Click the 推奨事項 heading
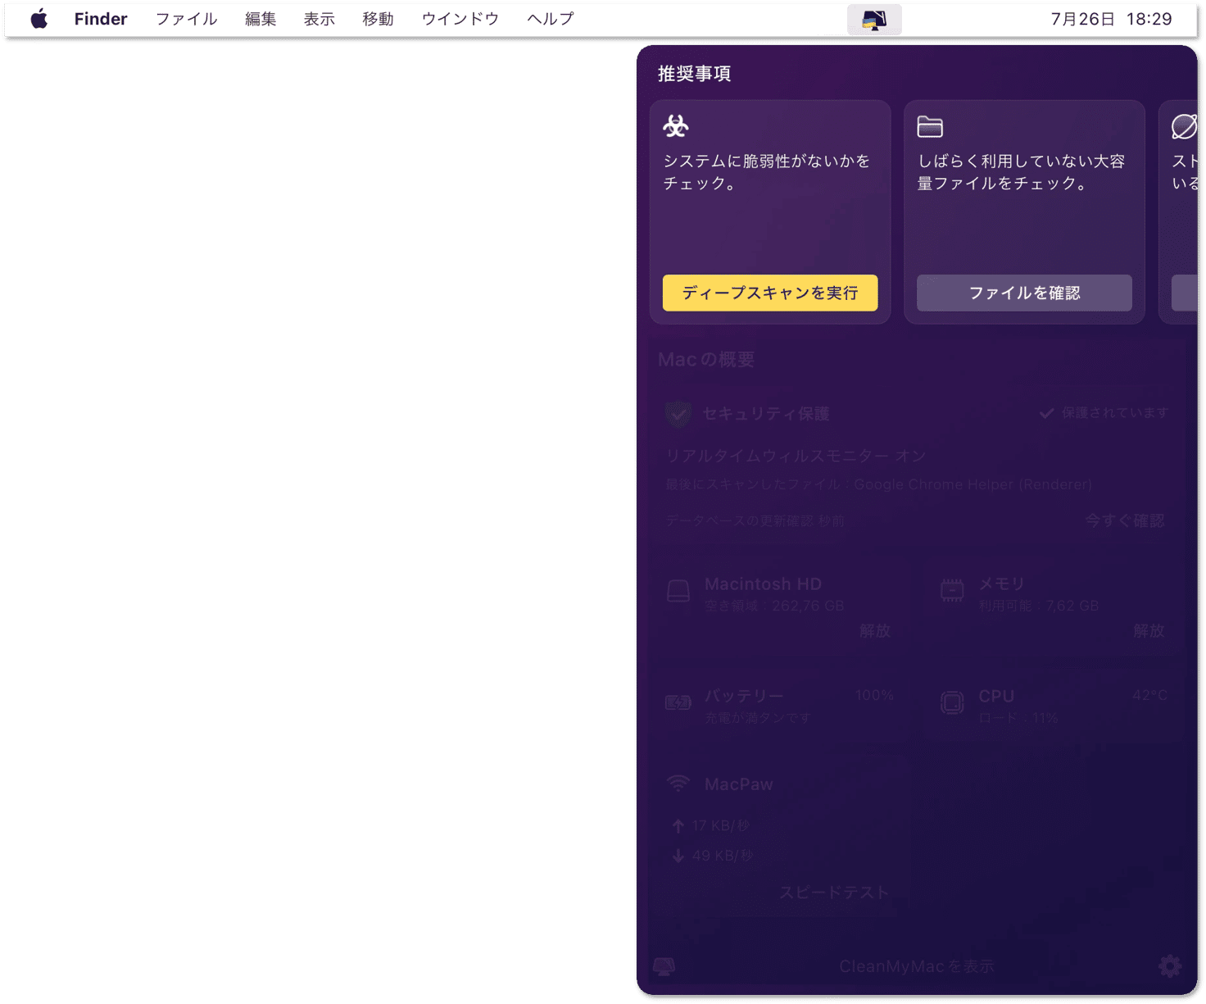The height and width of the screenshot is (1004, 1206). 695,74
